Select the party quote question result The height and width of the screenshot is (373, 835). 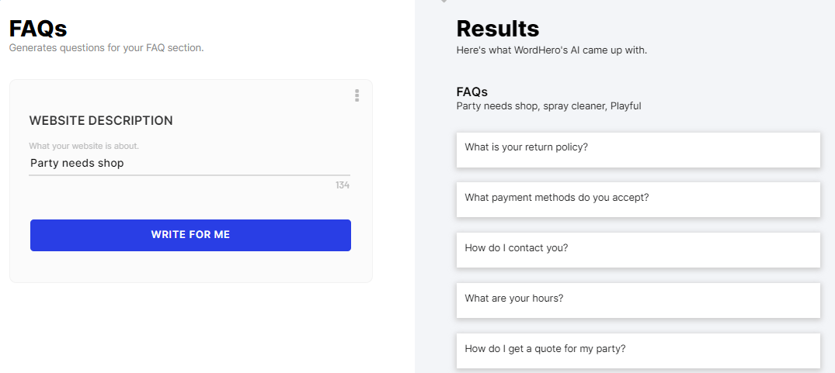[638, 350]
